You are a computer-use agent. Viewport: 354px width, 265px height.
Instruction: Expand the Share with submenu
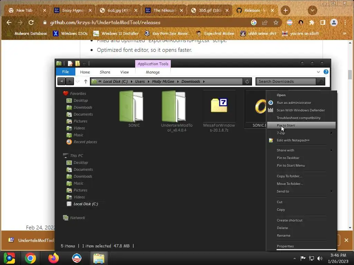tap(301, 150)
